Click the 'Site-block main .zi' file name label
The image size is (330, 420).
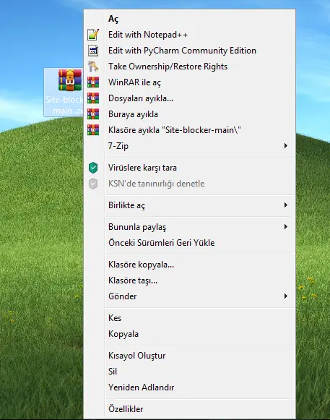point(64,105)
